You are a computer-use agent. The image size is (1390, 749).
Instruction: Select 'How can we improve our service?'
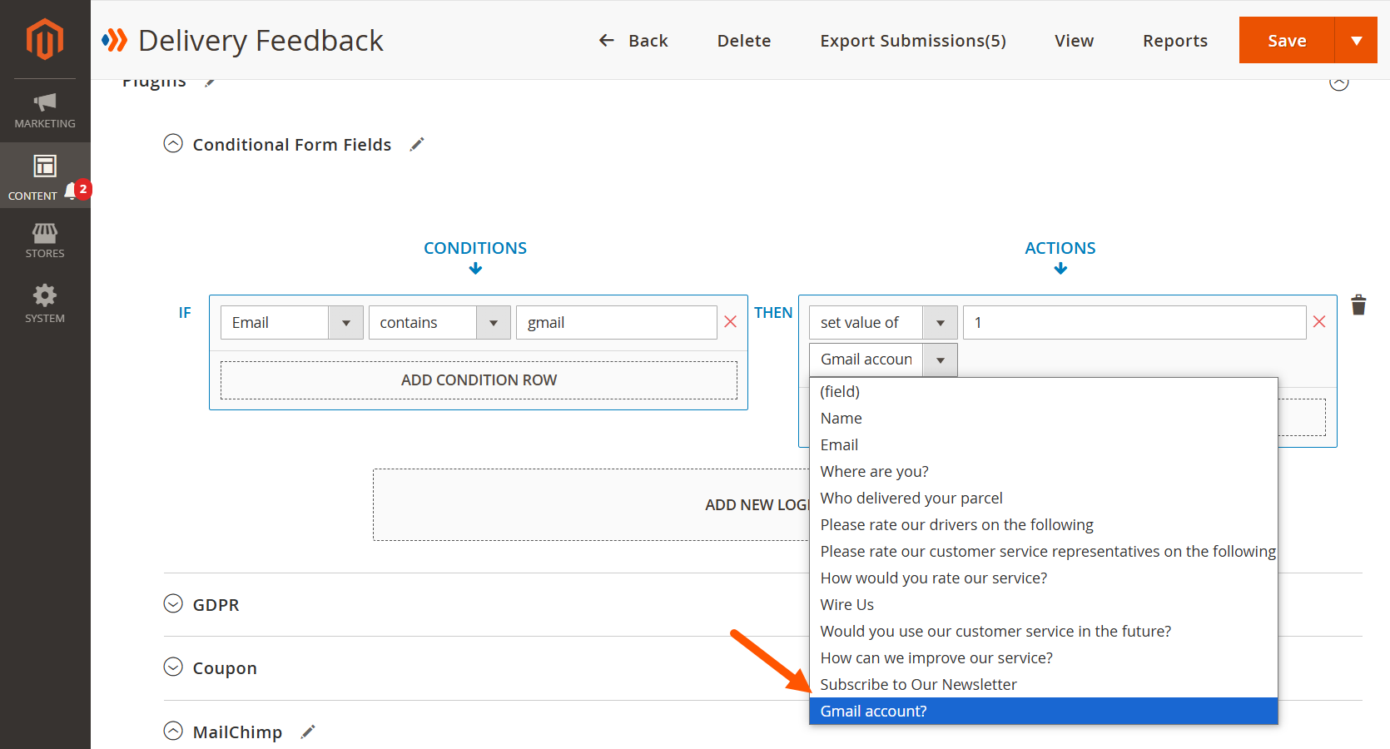[1043, 658]
